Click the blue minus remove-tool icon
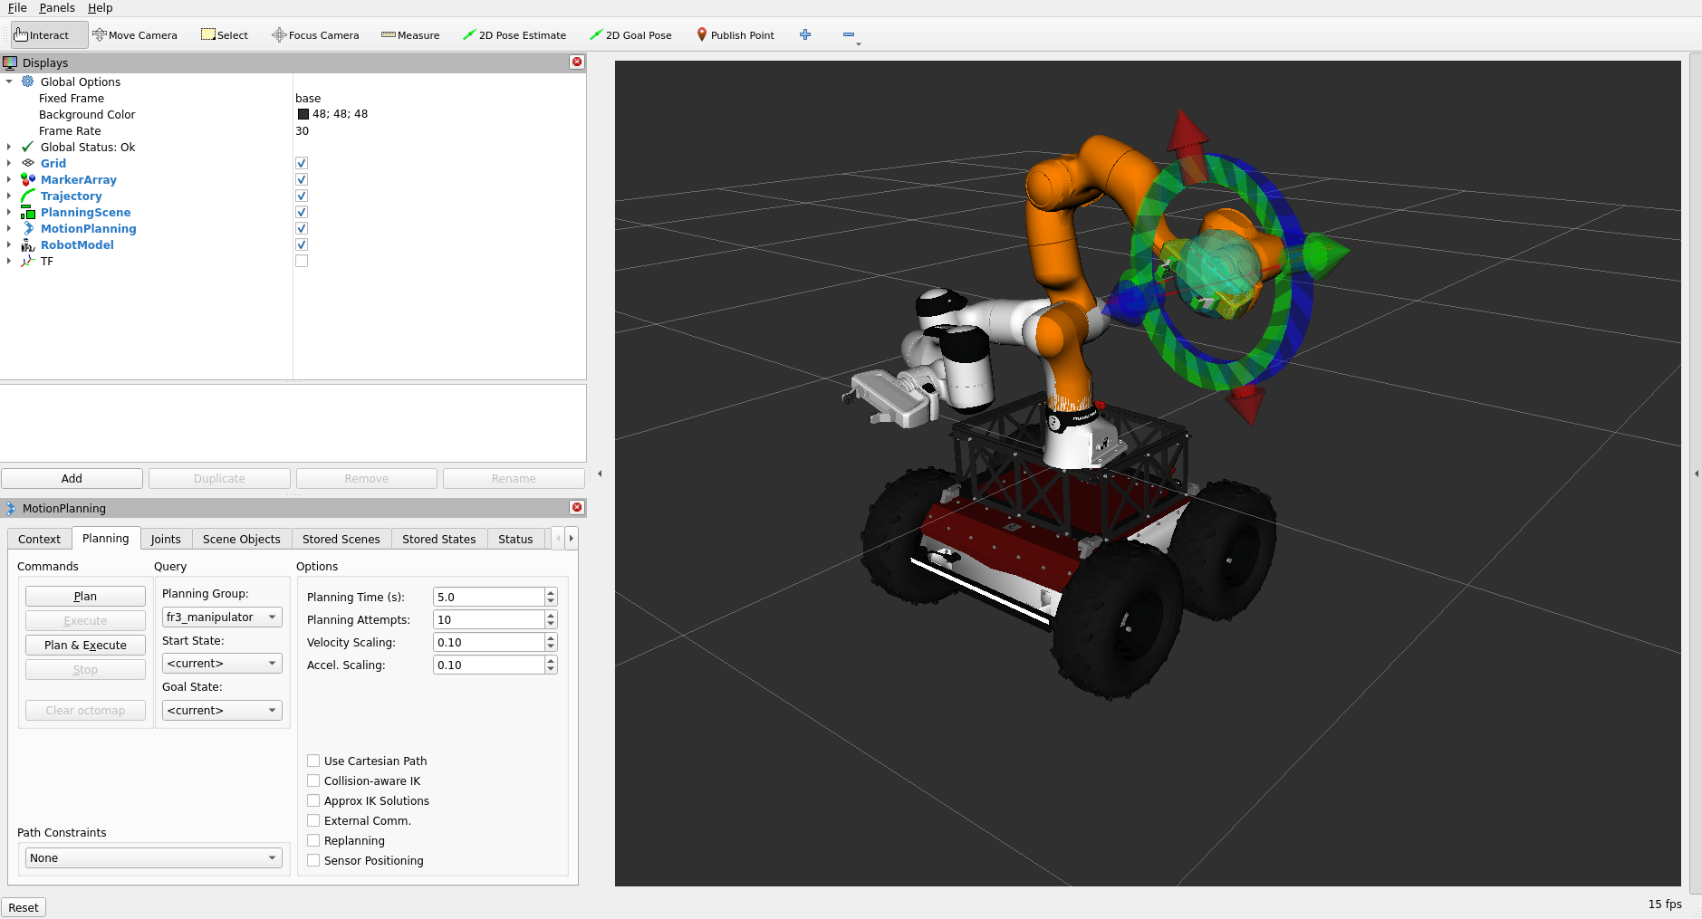This screenshot has width=1702, height=919. click(x=849, y=34)
